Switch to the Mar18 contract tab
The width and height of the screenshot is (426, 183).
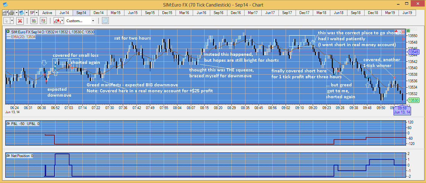pos(322,13)
